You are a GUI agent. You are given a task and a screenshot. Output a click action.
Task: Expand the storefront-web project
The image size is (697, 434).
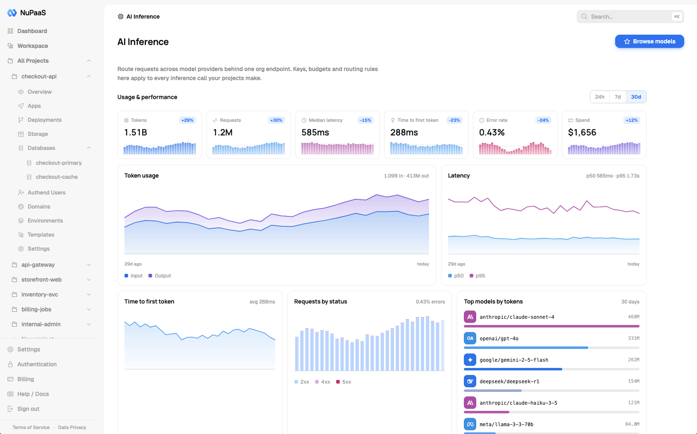(89, 280)
